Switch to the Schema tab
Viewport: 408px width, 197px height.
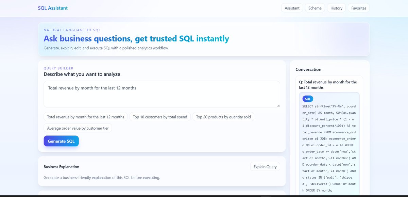point(315,8)
